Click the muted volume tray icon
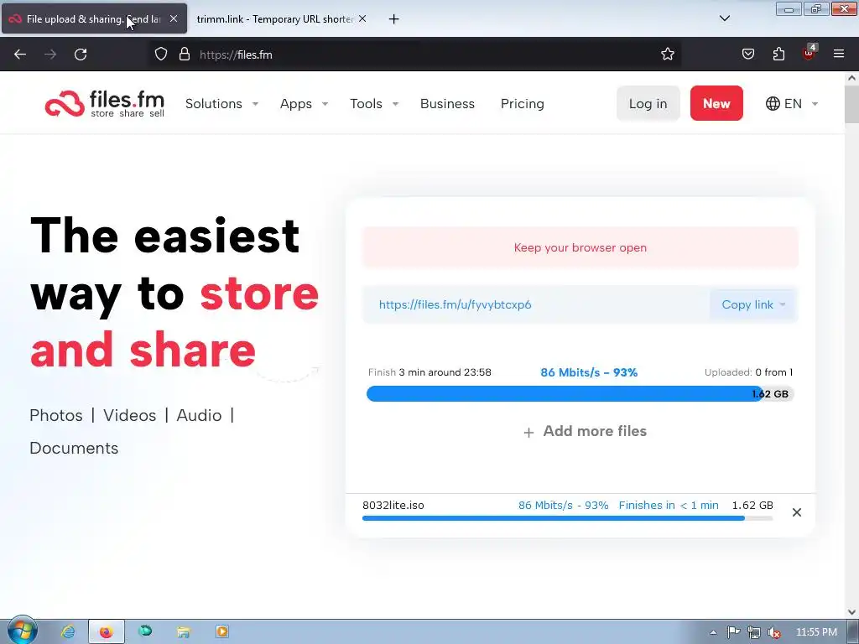Viewport: 859px width, 644px height. (774, 632)
